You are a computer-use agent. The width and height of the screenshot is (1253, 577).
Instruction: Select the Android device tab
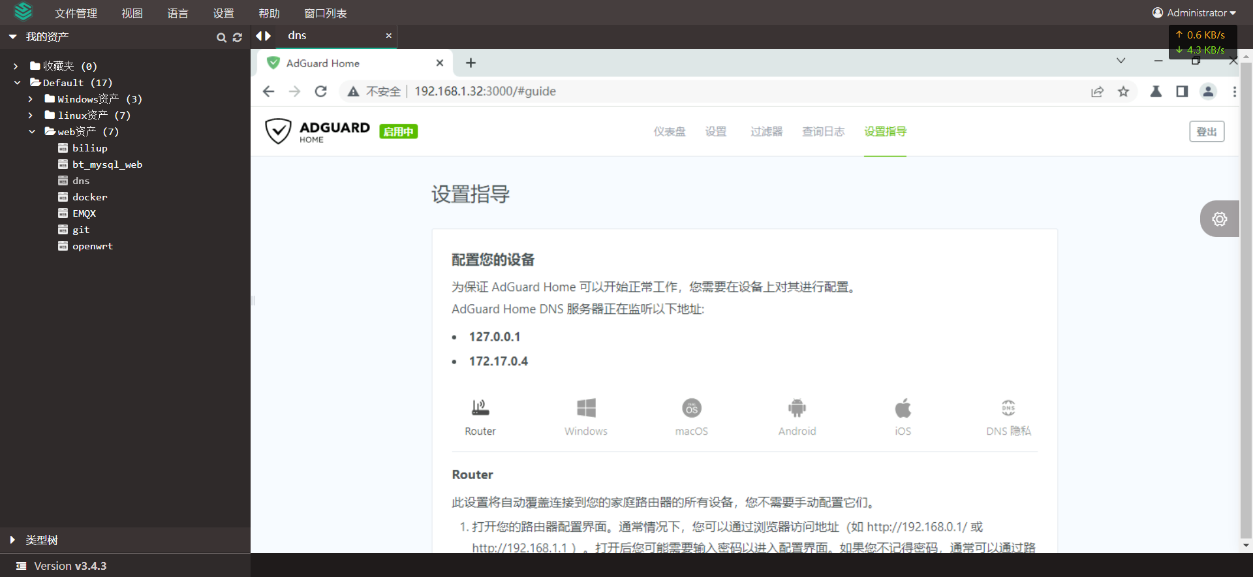(x=797, y=418)
